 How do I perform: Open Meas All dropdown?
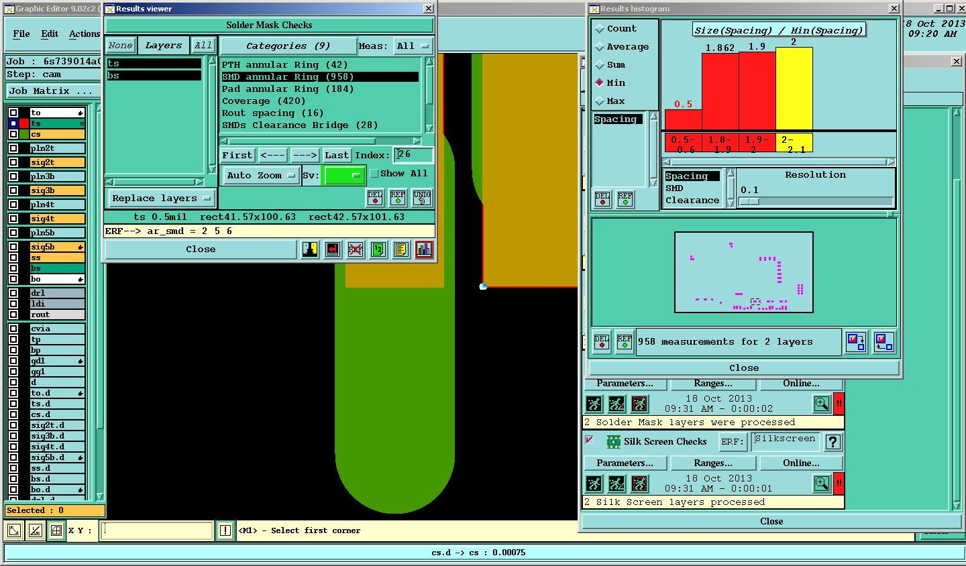point(413,46)
